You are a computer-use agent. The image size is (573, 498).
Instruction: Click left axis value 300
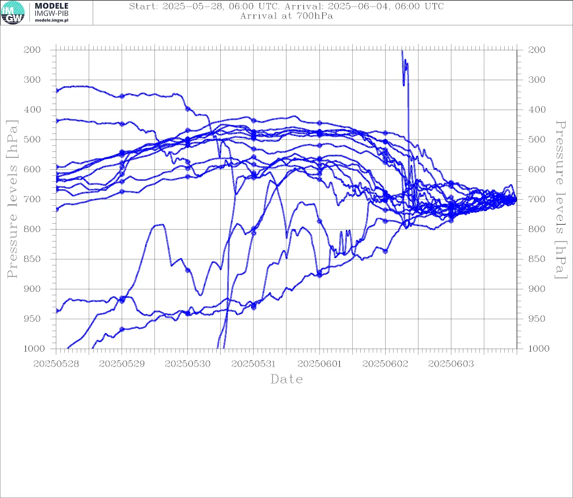tap(32, 80)
